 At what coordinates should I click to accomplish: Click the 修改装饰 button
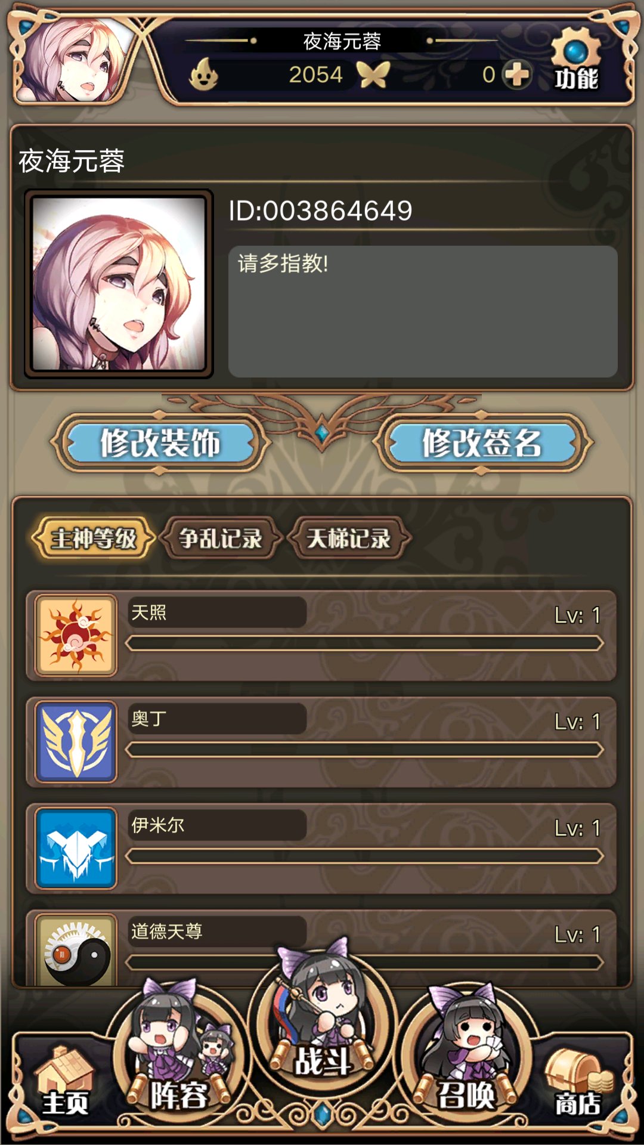pyautogui.click(x=160, y=443)
